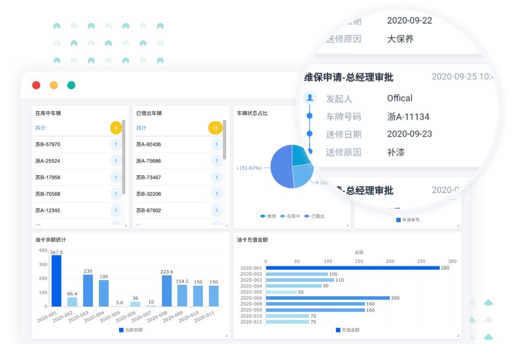Toggle the 充值金额 legend in recharge chart
The height and width of the screenshot is (344, 519).
point(348,330)
